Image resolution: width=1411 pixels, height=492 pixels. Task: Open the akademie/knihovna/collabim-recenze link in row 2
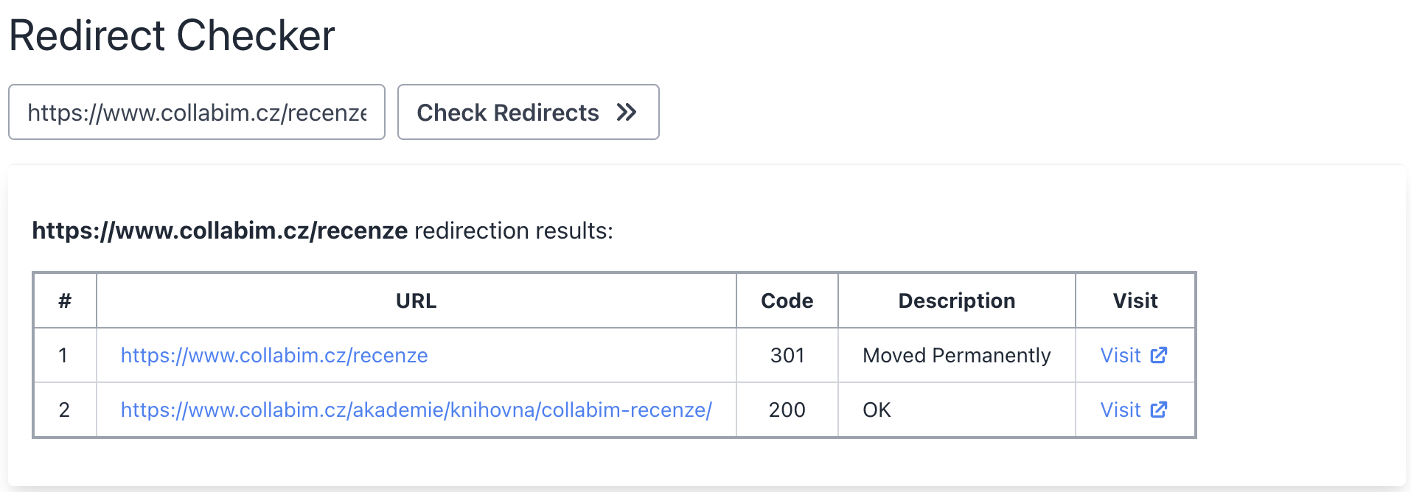[x=417, y=410]
